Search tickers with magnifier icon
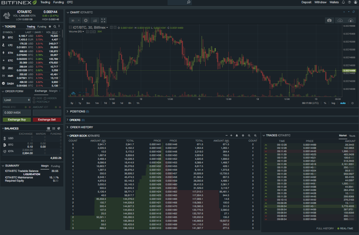This screenshot has height=235, width=359. coord(55,26)
